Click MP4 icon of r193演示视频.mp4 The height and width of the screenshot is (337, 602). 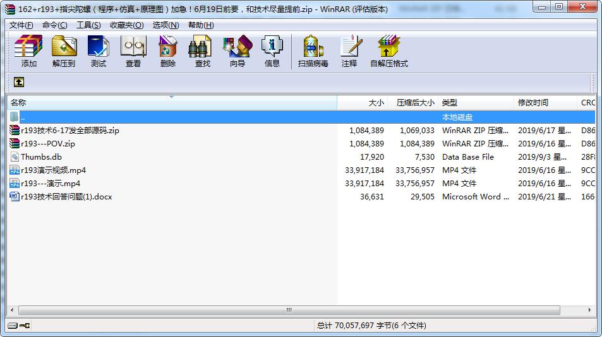pyautogui.click(x=15, y=170)
